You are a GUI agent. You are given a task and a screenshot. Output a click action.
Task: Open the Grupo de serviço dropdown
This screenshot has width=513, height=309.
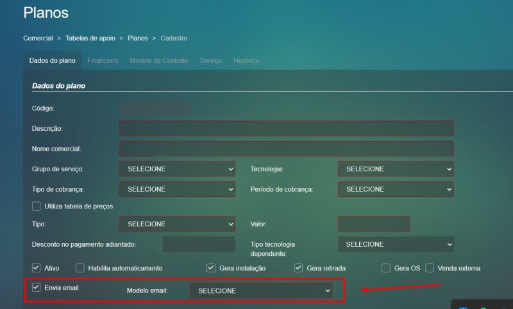click(177, 169)
